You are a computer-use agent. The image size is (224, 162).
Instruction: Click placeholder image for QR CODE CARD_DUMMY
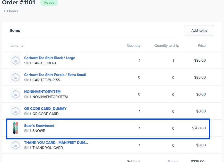[x=15, y=111]
